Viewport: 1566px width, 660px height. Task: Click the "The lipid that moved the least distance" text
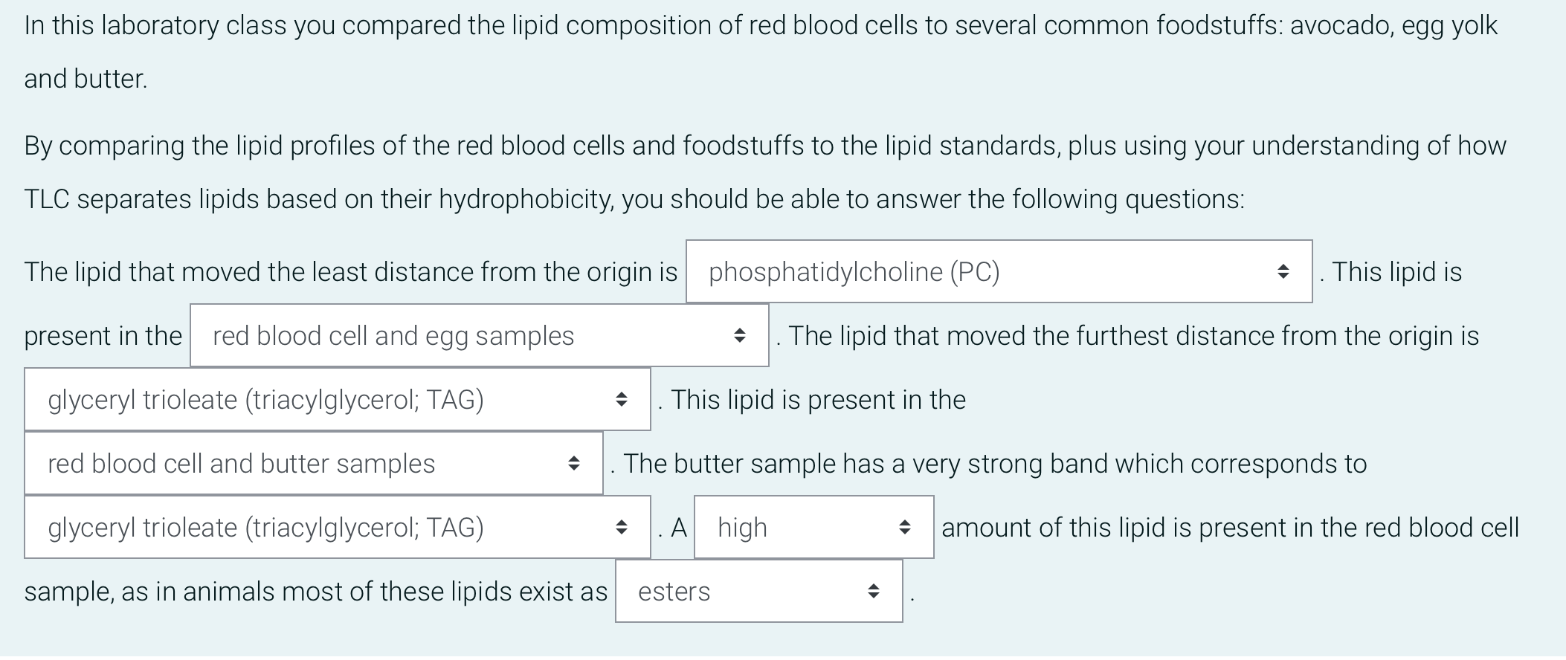click(350, 272)
